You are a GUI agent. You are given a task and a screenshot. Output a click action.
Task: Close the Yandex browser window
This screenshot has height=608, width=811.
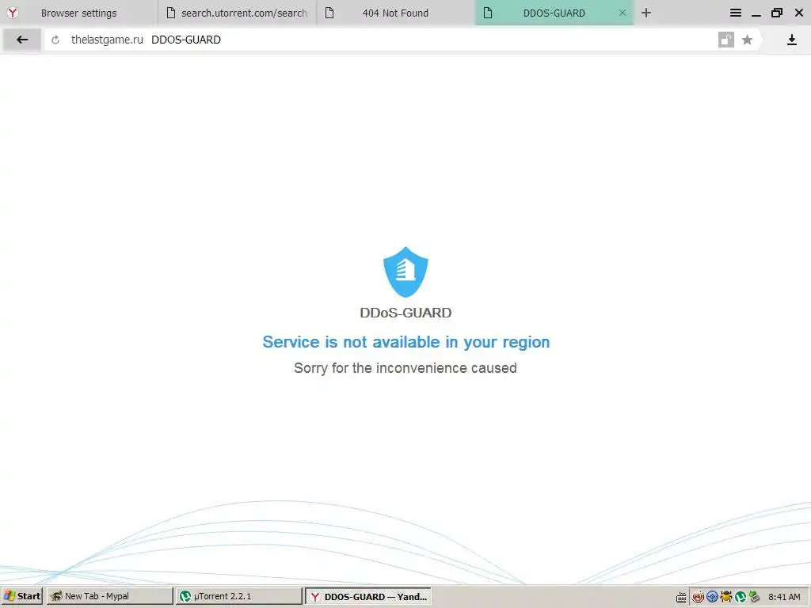point(799,13)
